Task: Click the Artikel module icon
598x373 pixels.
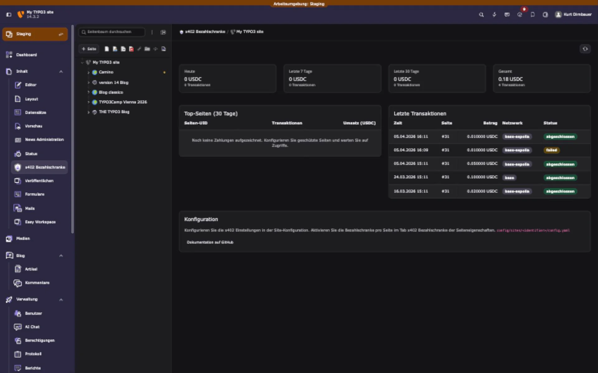Action: pyautogui.click(x=18, y=269)
